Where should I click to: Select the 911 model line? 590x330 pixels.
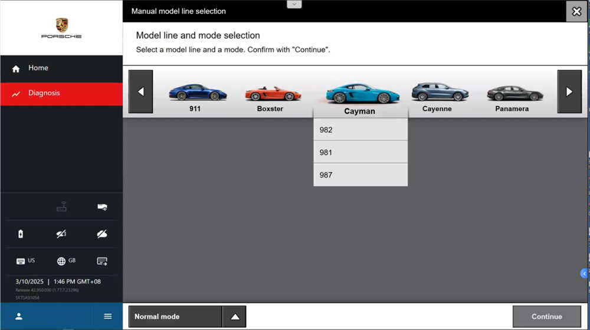(196, 98)
